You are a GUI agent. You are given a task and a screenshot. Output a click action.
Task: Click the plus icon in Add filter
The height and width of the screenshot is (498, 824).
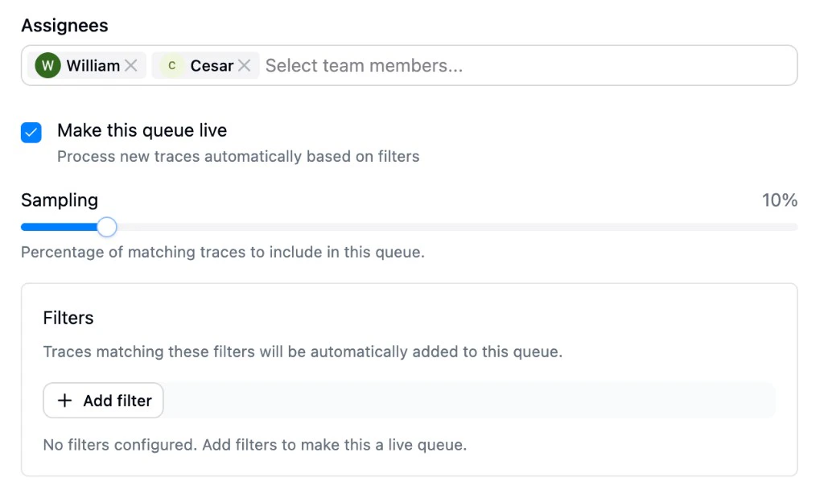pyautogui.click(x=64, y=400)
